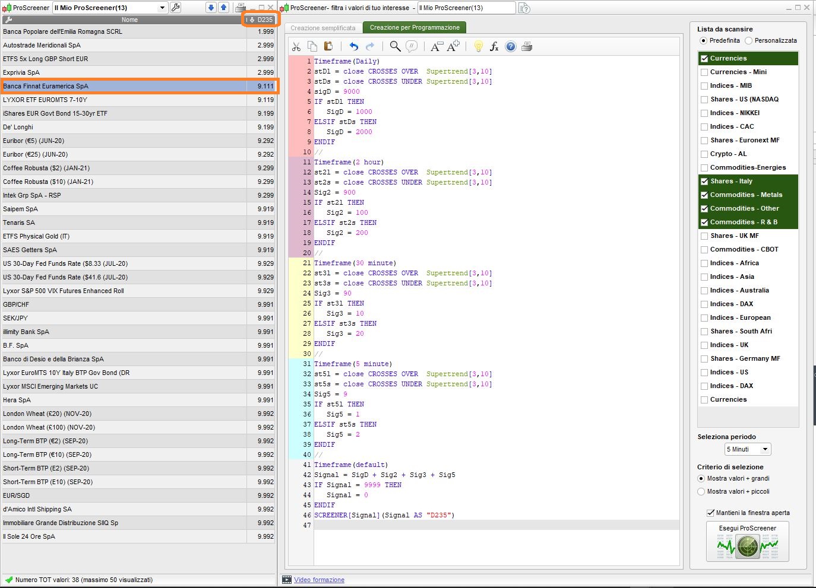Open the search magnifier tool

pos(395,46)
